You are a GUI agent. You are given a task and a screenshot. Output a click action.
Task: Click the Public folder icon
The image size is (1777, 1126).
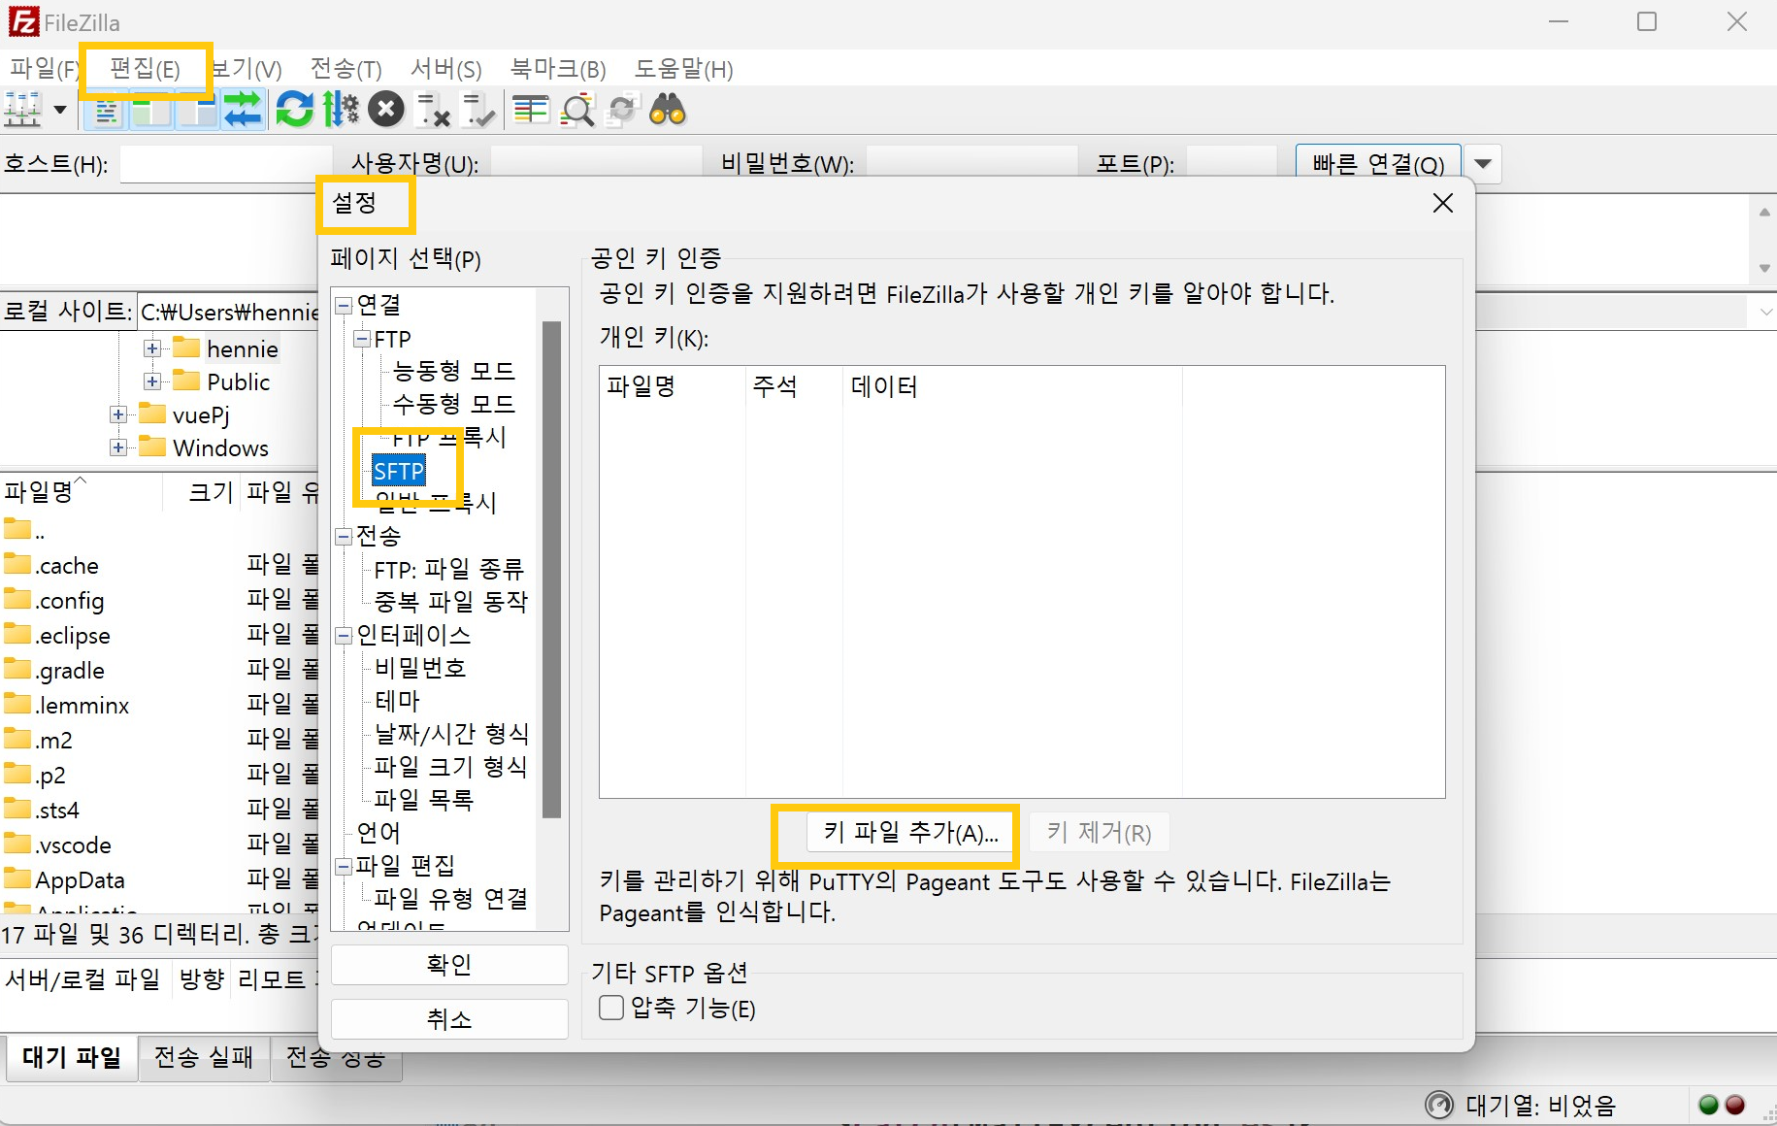(186, 381)
